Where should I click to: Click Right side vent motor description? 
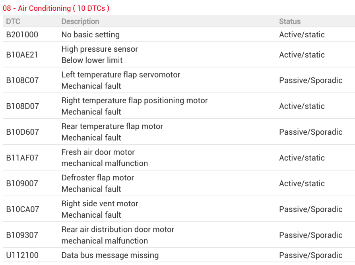[x=100, y=204]
